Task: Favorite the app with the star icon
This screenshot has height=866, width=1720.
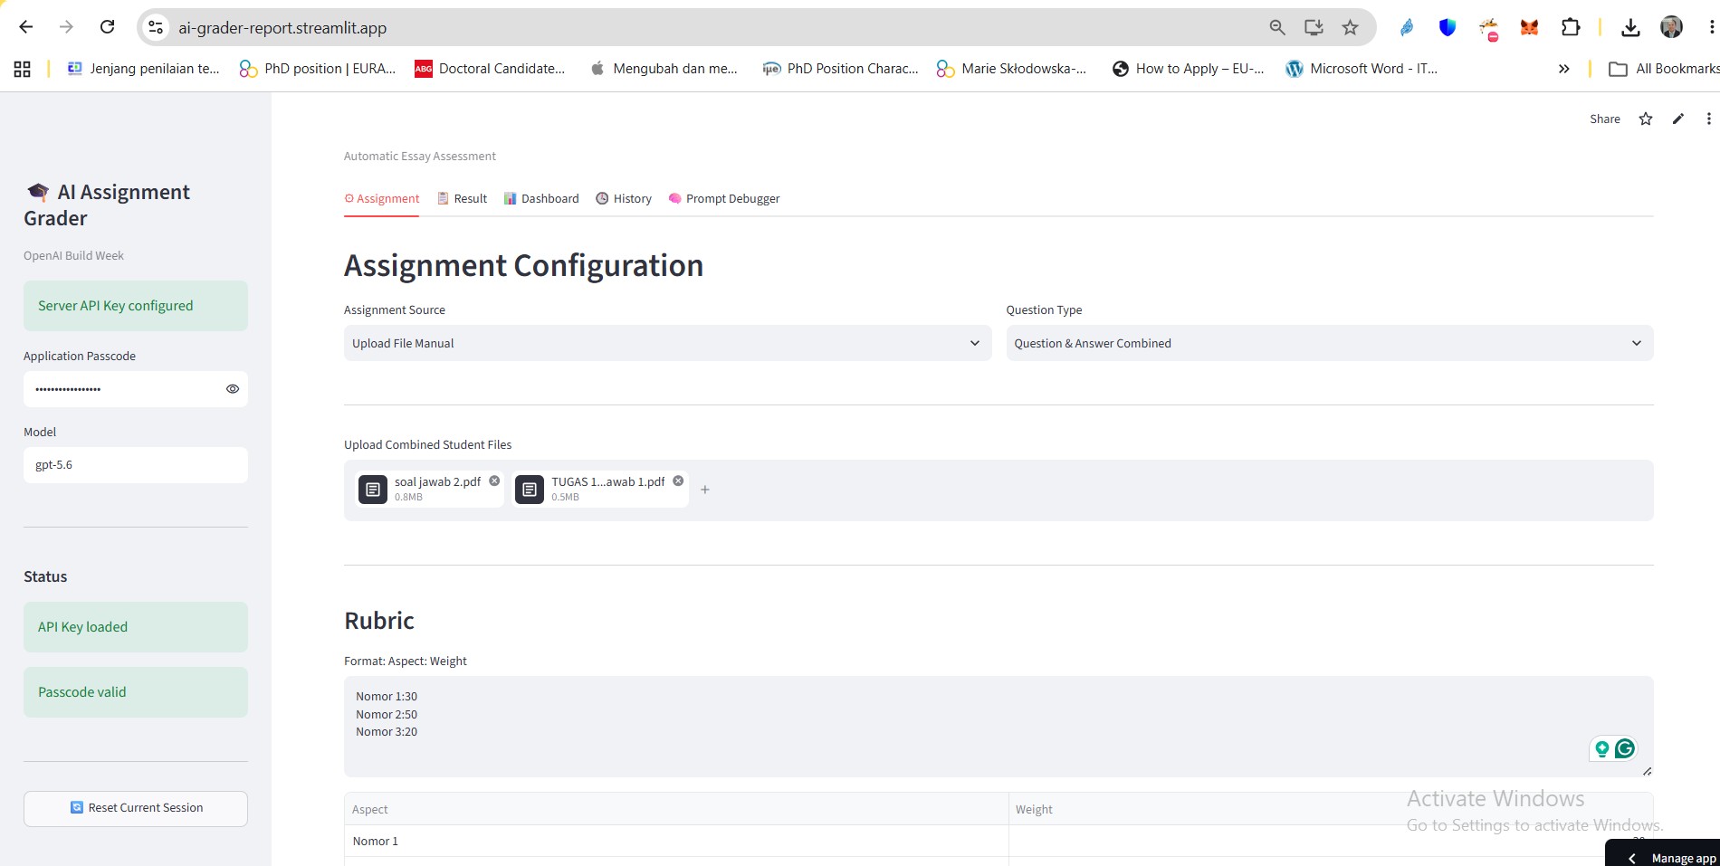Action: 1646,119
